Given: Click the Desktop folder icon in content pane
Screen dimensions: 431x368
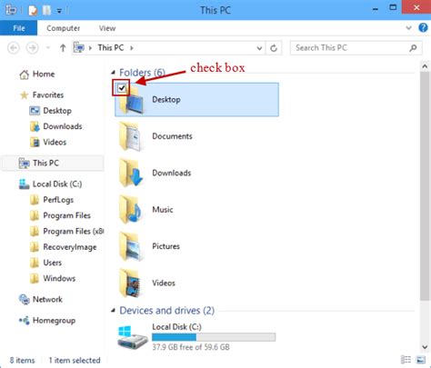Looking at the screenshot, I should (131, 100).
